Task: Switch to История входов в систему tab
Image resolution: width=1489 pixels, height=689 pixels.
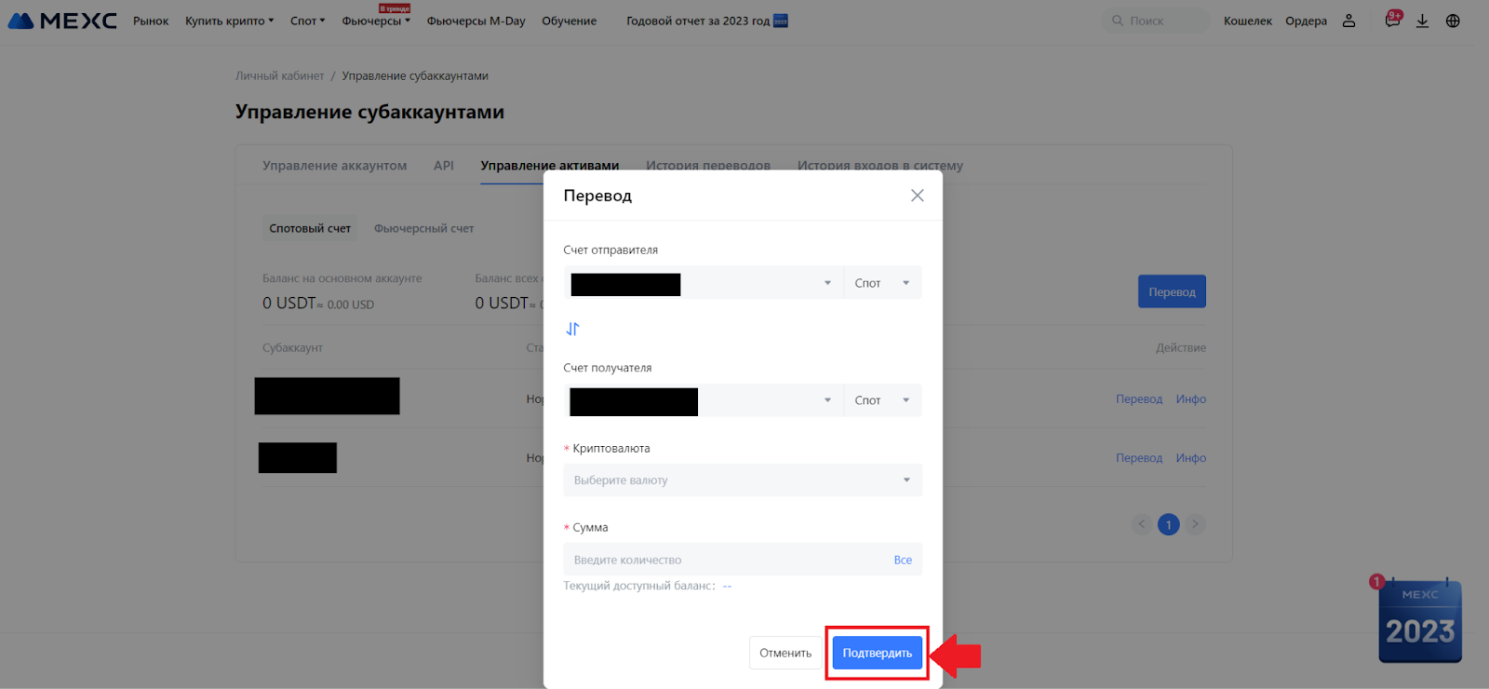Action: 880,166
